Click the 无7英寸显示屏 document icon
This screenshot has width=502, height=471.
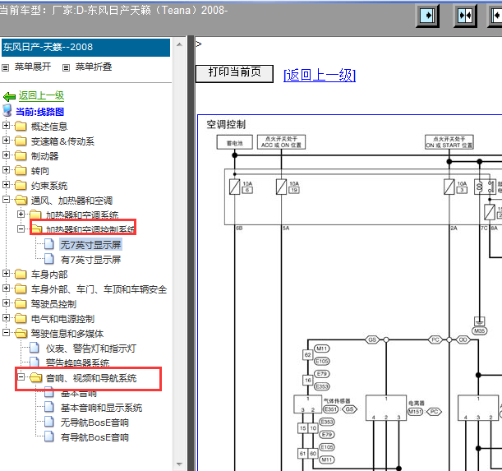49,244
